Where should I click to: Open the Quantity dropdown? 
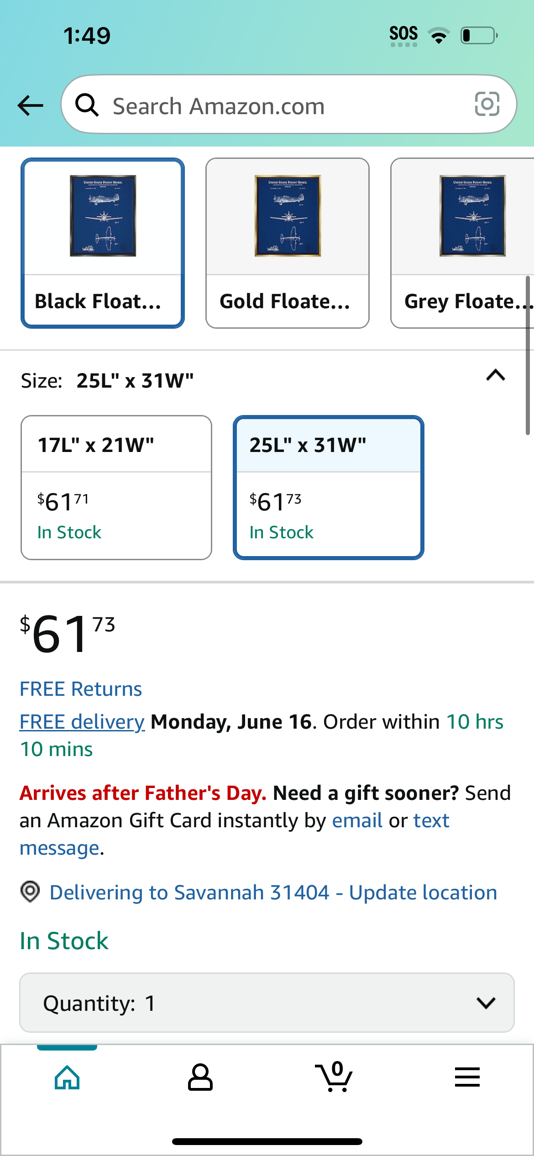[x=267, y=1003]
